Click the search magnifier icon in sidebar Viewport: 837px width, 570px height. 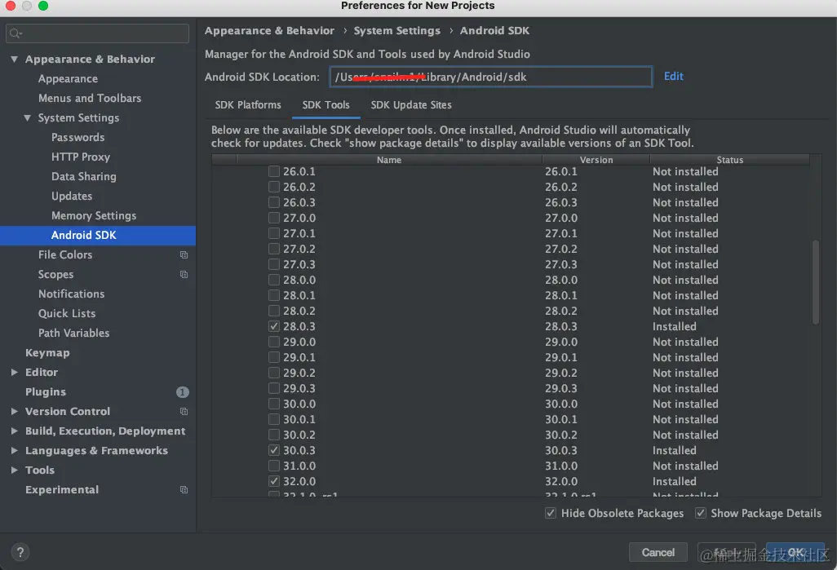point(15,33)
